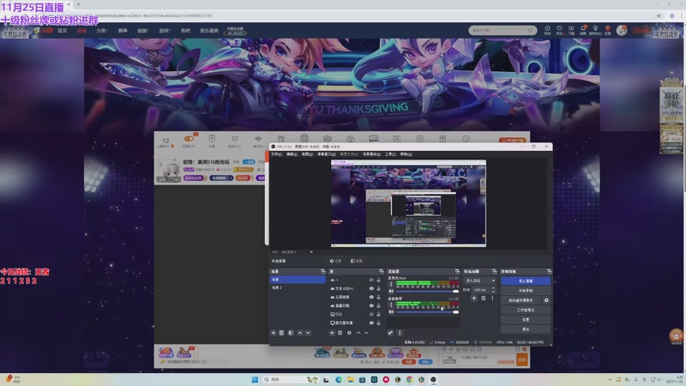This screenshot has width=686, height=386.
Task: Delete selected source with Sources trash icon
Action: pyautogui.click(x=340, y=333)
